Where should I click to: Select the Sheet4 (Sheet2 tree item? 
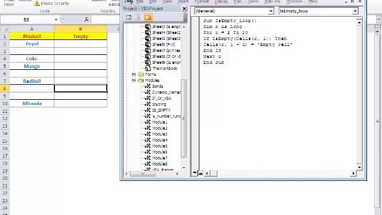pyautogui.click(x=166, y=32)
